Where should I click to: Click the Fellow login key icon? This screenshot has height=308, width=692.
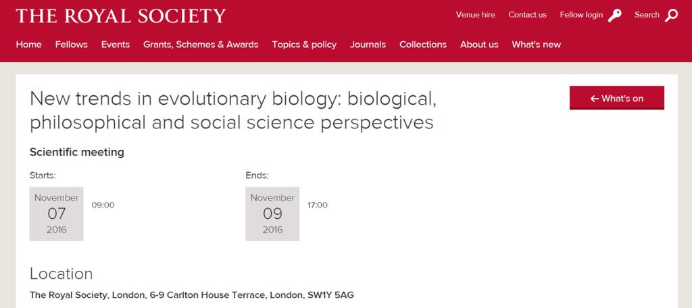tap(614, 16)
